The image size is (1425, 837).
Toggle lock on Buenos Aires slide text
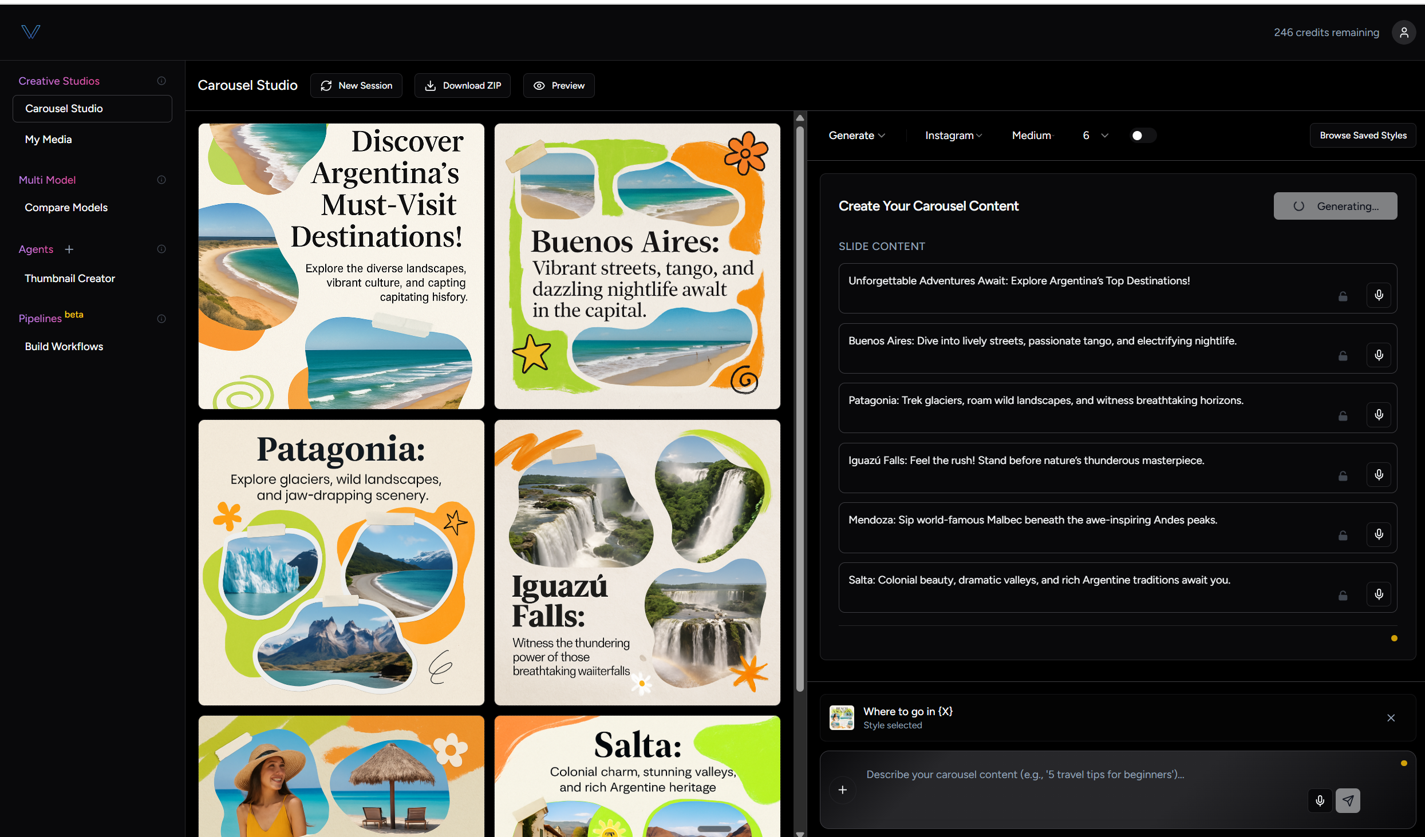1343,356
